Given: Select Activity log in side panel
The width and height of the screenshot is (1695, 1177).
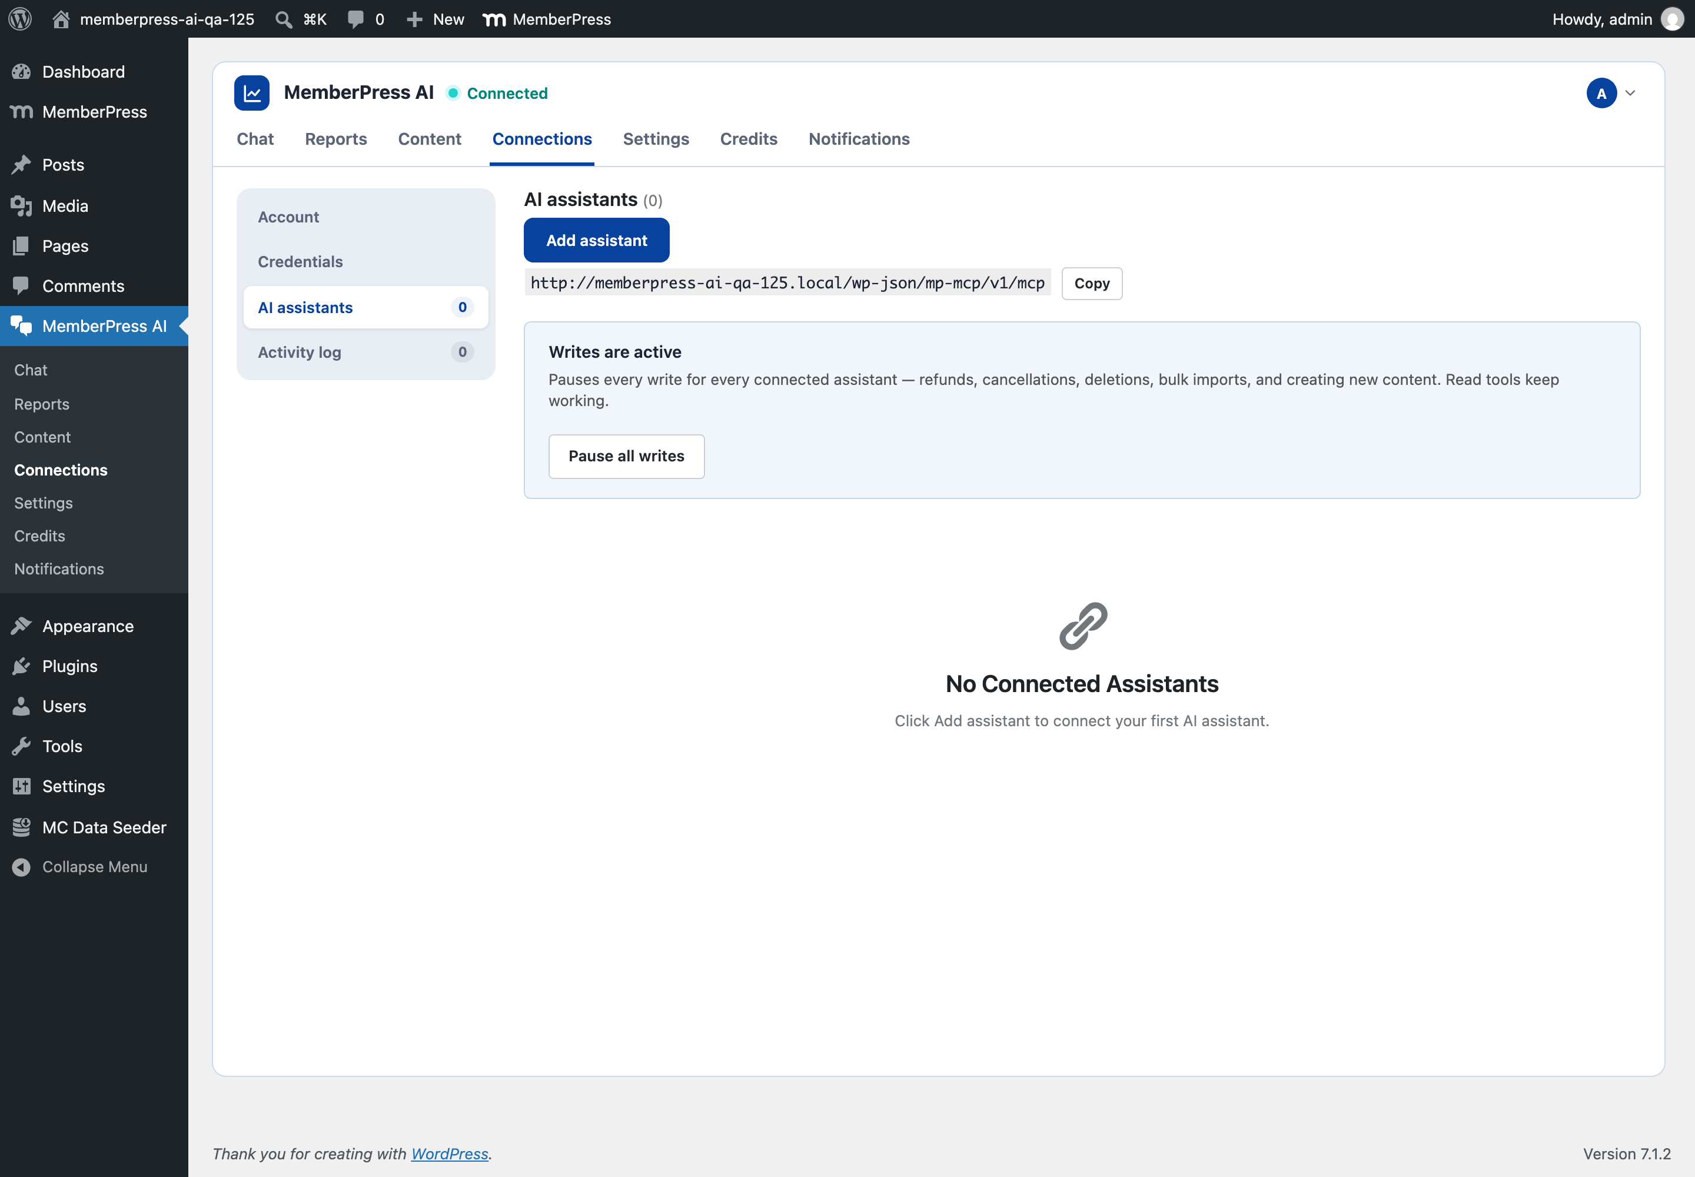Looking at the screenshot, I should 366,353.
